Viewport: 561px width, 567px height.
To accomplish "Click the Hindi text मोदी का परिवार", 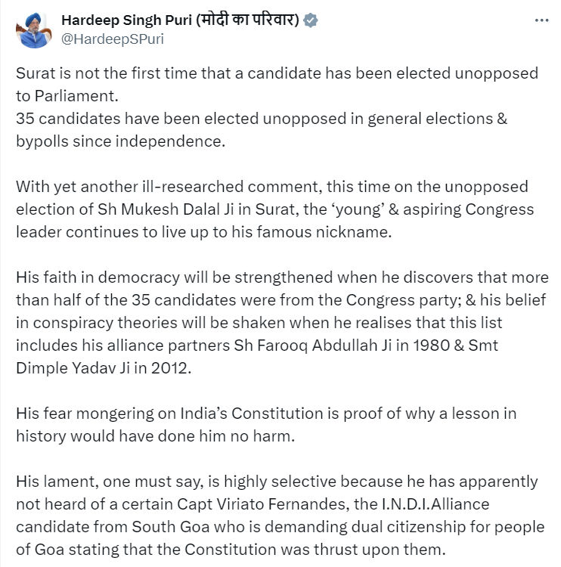I will [x=247, y=20].
